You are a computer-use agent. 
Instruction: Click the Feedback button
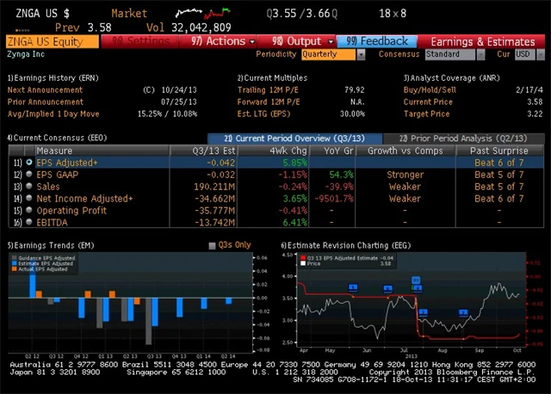click(x=376, y=41)
